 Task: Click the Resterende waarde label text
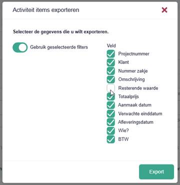pyautogui.click(x=138, y=88)
